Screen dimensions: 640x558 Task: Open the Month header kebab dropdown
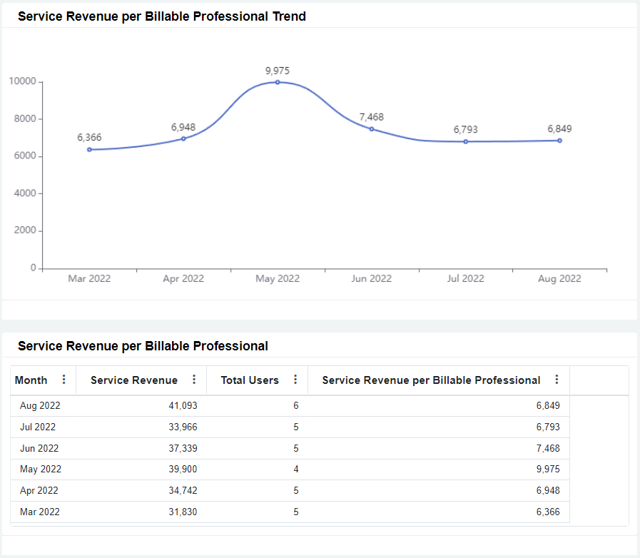point(63,380)
